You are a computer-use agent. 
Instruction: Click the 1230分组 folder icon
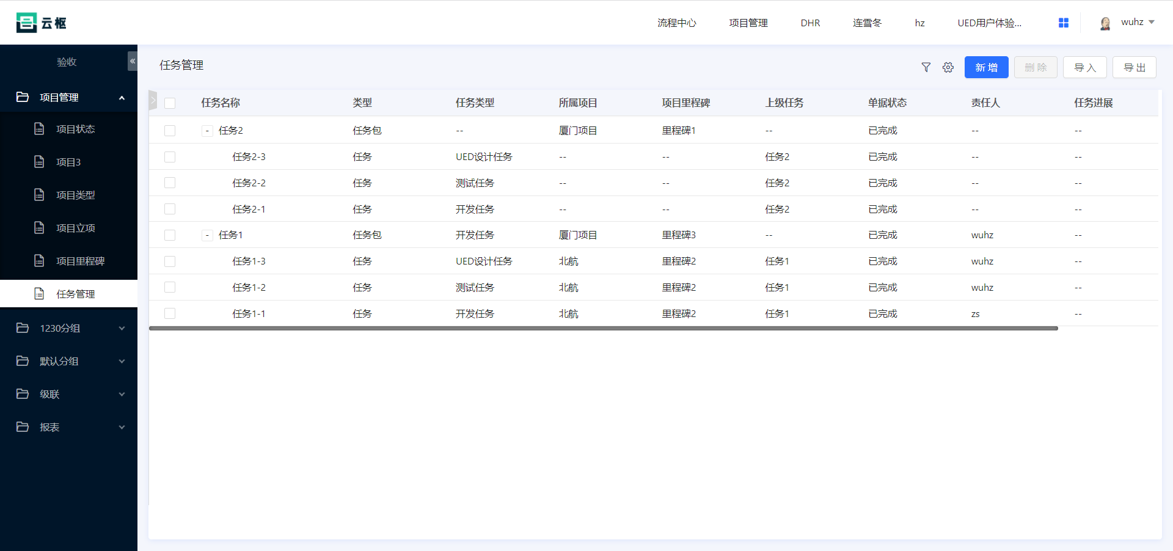[23, 328]
